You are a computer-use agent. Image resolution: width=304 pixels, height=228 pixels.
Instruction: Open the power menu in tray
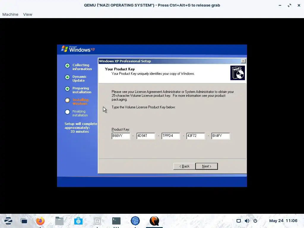[x=255, y=221]
